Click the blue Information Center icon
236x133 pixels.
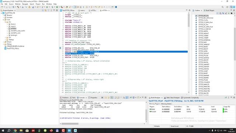[116, 7]
